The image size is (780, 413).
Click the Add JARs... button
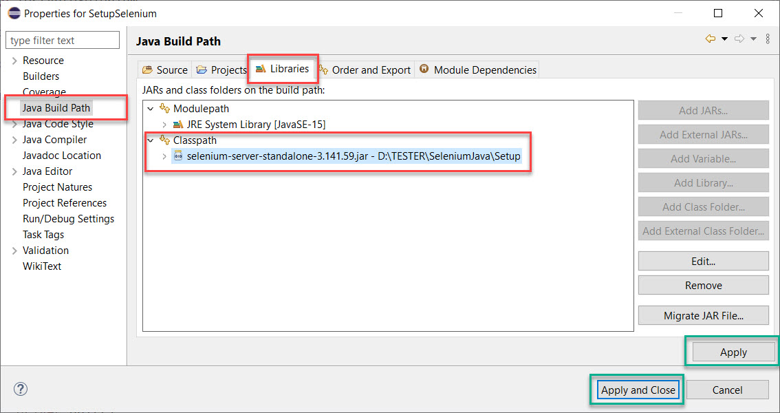[704, 110]
